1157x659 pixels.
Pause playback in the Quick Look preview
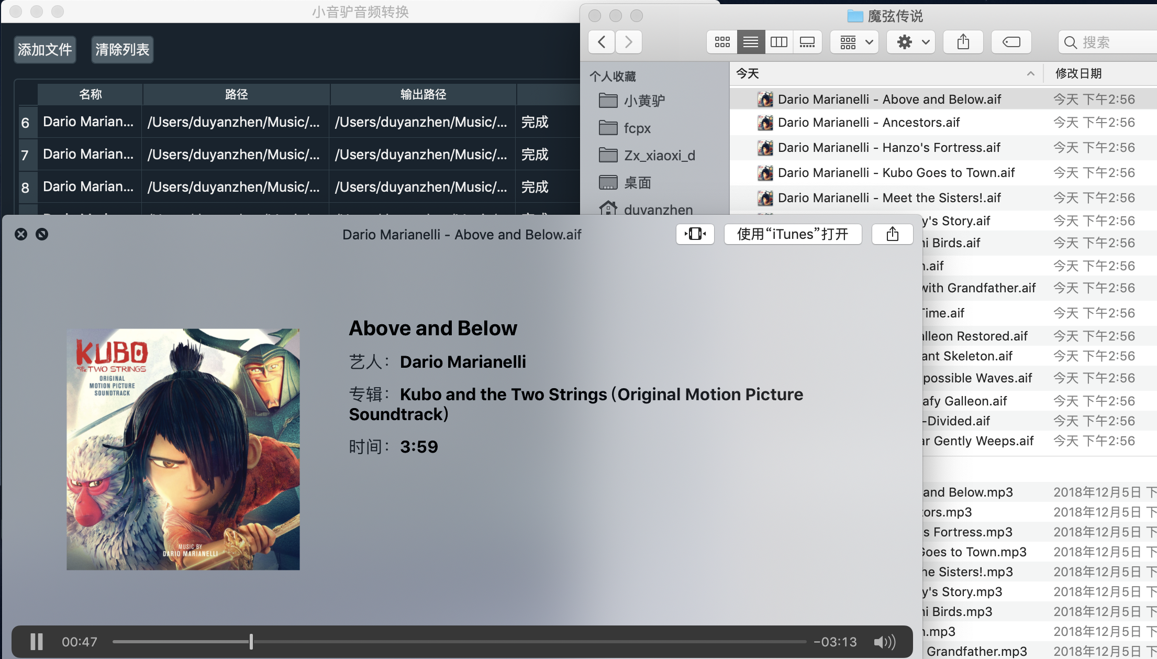click(37, 642)
